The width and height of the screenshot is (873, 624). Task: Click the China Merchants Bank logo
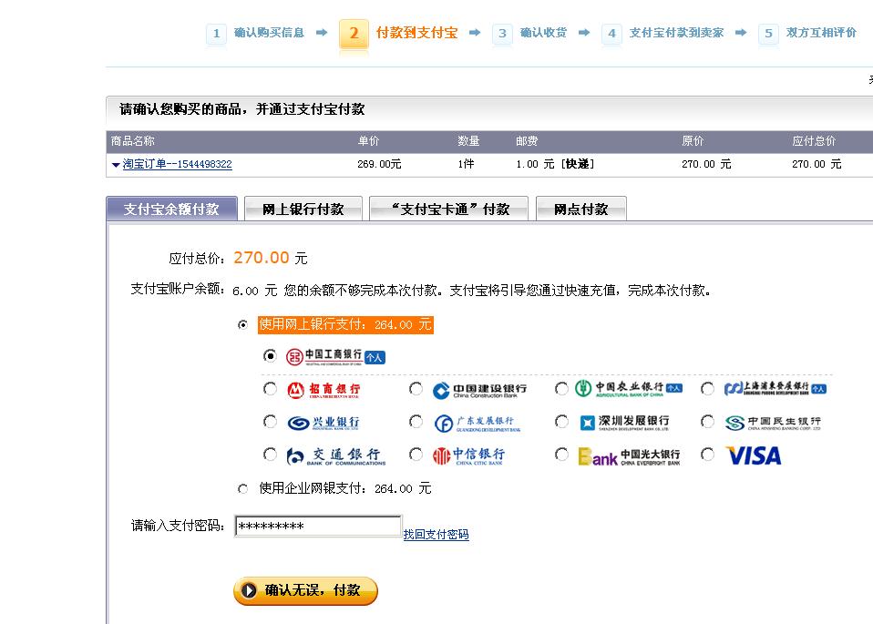tap(324, 390)
